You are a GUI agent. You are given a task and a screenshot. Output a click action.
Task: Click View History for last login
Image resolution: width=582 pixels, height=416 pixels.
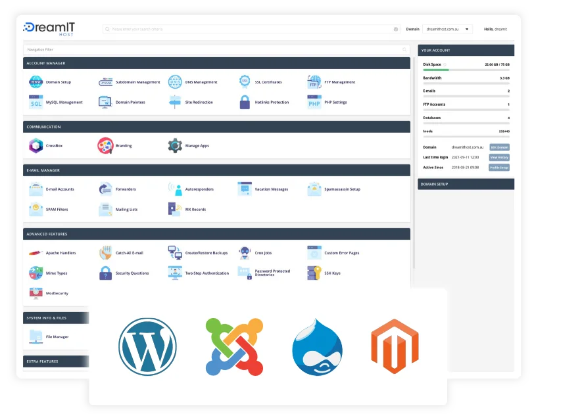click(500, 158)
